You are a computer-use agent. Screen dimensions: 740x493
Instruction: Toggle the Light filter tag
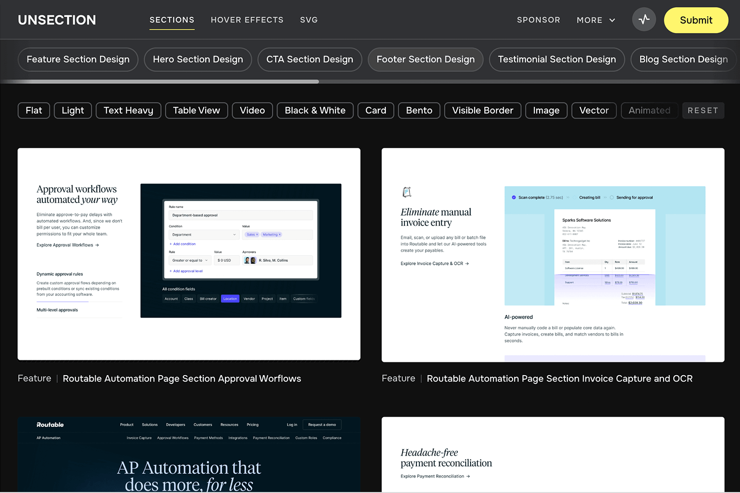point(73,110)
